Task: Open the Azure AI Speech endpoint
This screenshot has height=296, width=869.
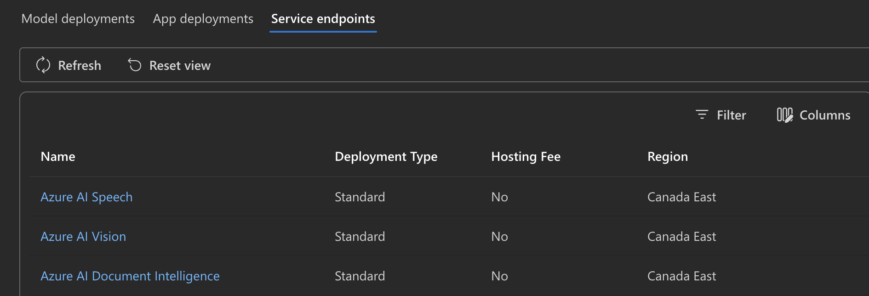Action: [86, 197]
